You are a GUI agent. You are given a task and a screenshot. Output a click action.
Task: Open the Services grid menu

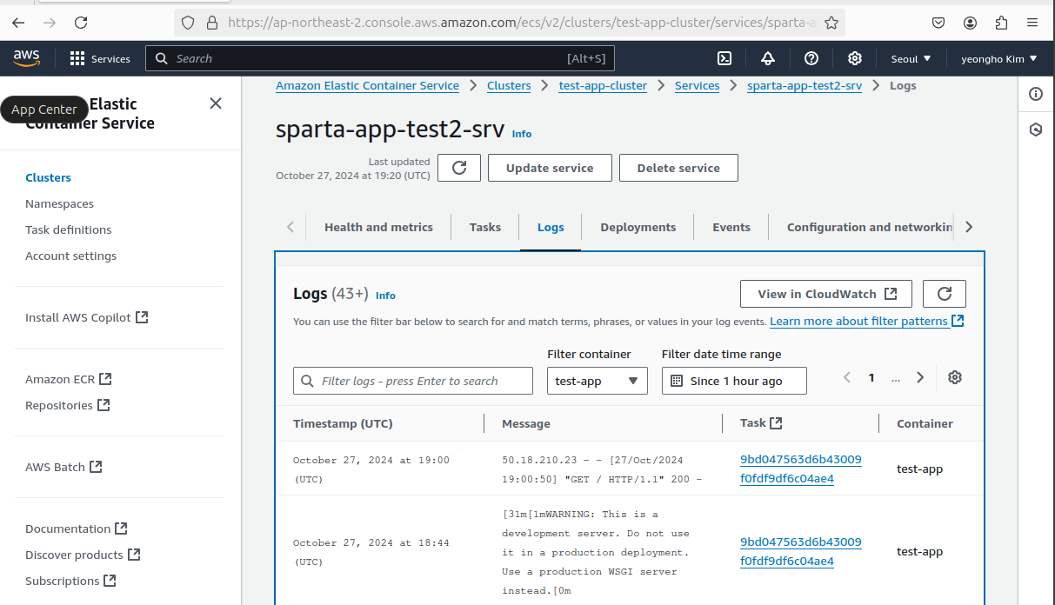click(100, 58)
